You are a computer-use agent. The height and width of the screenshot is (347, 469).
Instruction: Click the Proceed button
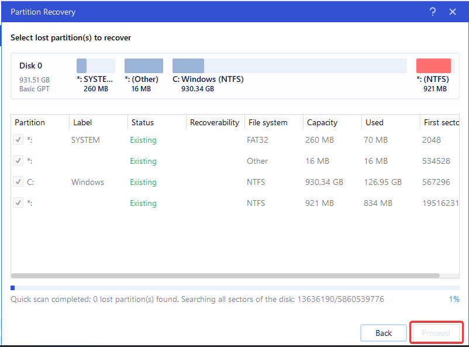436,333
